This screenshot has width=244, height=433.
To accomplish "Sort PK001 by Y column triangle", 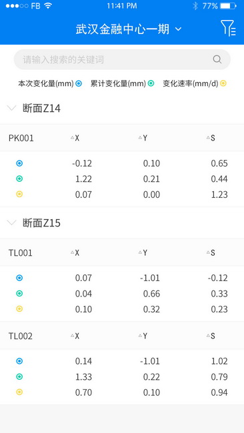I will click(140, 137).
